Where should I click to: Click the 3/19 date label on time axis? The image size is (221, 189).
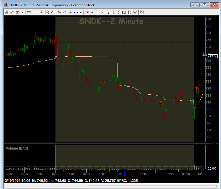(x=121, y=174)
